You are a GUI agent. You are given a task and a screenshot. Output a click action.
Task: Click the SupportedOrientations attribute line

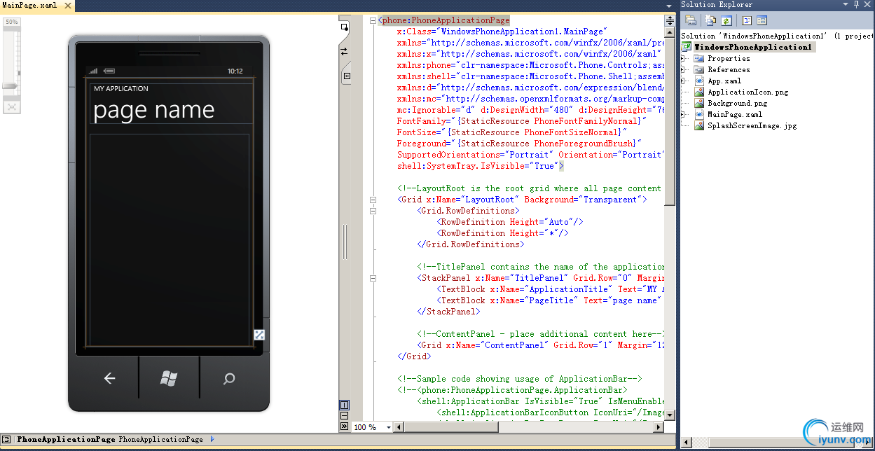tap(530, 155)
